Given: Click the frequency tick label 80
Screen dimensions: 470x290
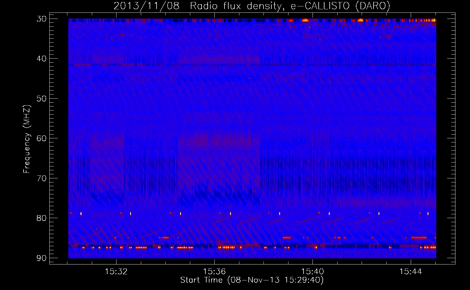Looking at the screenshot, I should point(42,218).
